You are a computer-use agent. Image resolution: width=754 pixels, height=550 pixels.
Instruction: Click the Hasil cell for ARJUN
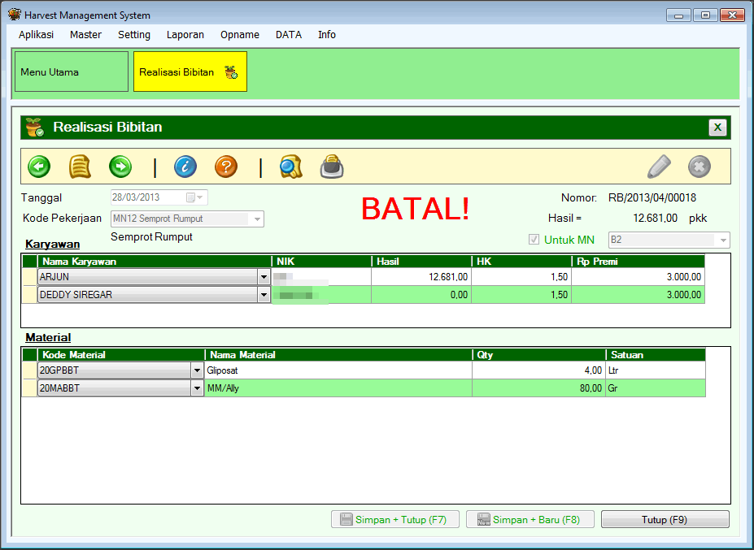[421, 277]
